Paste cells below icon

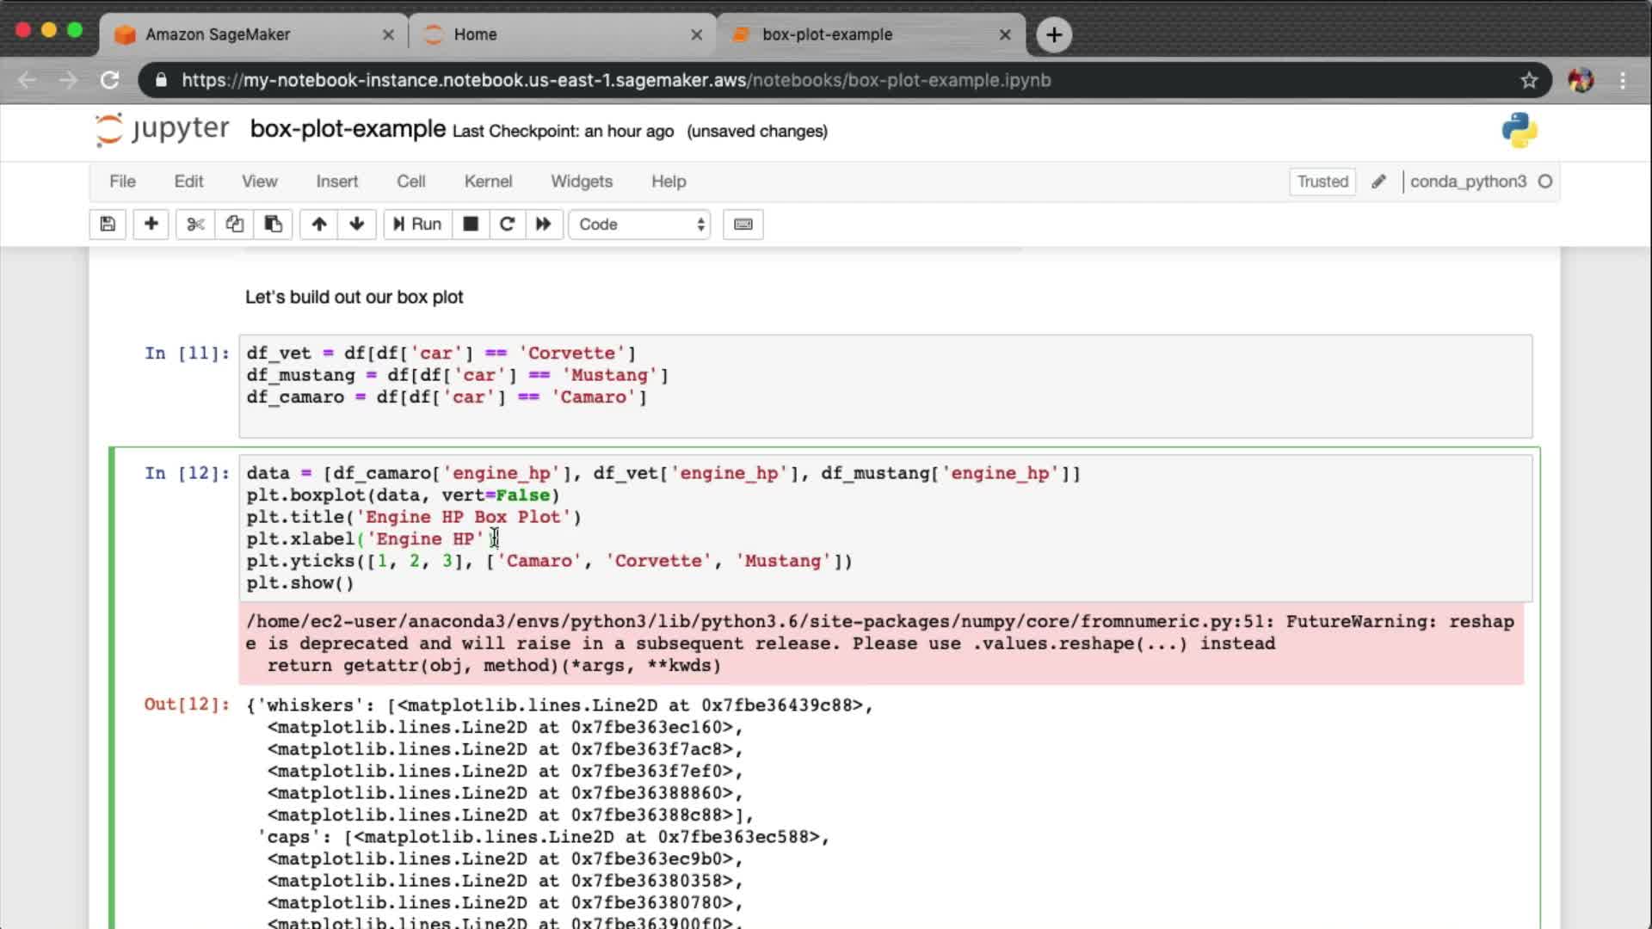273,225
